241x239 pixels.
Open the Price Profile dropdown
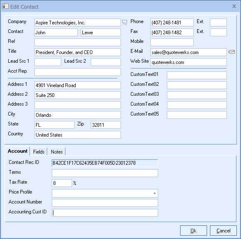[x=154, y=193]
